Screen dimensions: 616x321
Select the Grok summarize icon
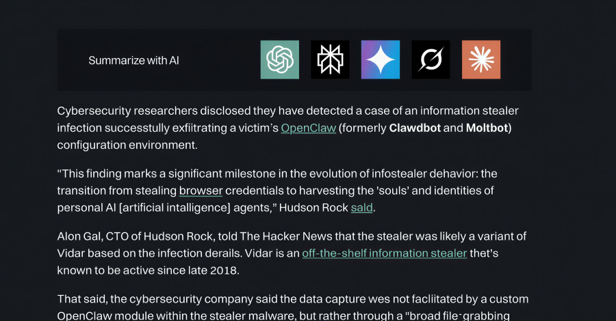coord(431,59)
